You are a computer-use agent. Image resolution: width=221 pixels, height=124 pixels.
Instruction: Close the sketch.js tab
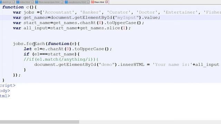tap(13, 2)
